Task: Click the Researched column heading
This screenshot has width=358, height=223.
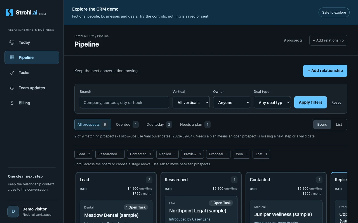Action: pos(176,180)
